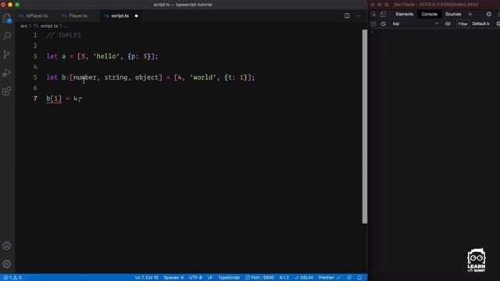
Task: Open the Search view in activity bar
Action: click(x=7, y=36)
